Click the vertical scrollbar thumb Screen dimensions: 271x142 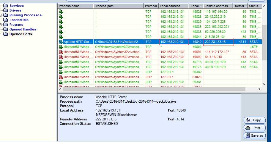point(264,43)
